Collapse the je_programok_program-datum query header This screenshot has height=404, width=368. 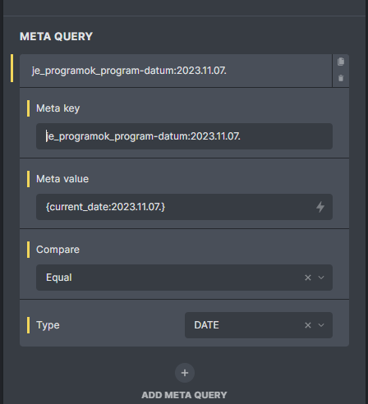[x=176, y=71]
